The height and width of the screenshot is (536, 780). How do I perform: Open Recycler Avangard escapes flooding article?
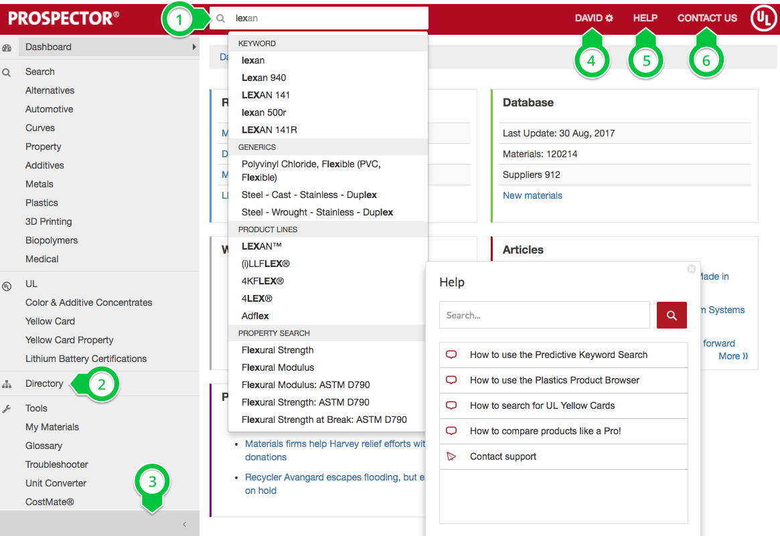click(x=335, y=484)
